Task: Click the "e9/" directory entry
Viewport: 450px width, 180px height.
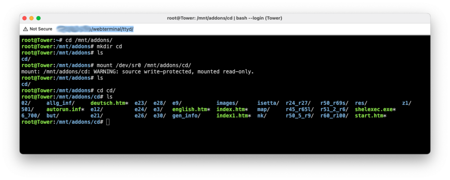Action: [177, 103]
